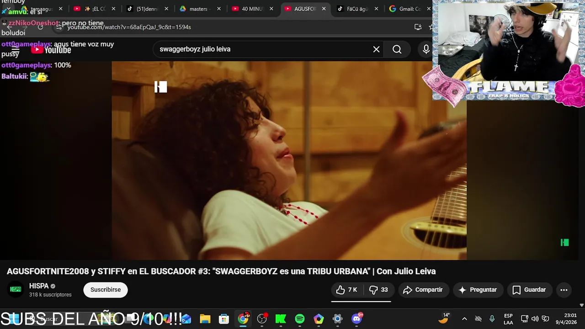Open the HISPA channel name link
Image resolution: width=585 pixels, height=329 pixels.
click(x=39, y=286)
